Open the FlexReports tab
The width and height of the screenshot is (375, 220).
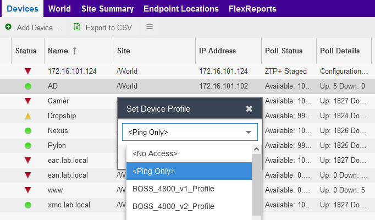(x=252, y=9)
